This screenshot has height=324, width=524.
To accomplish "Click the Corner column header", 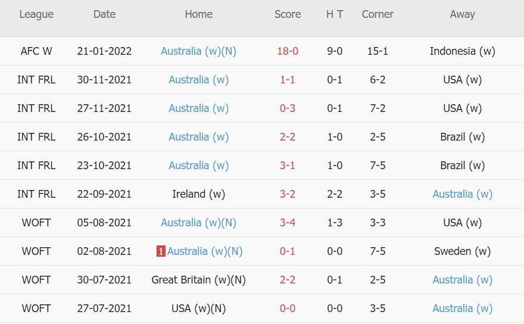I will tap(378, 14).
